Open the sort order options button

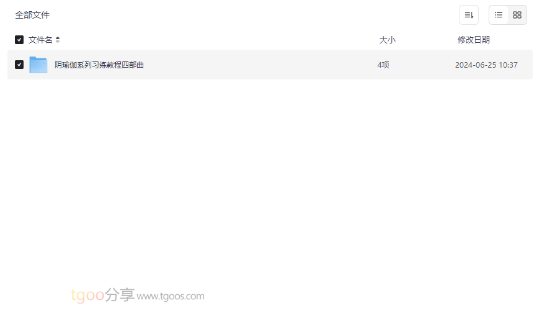click(469, 15)
